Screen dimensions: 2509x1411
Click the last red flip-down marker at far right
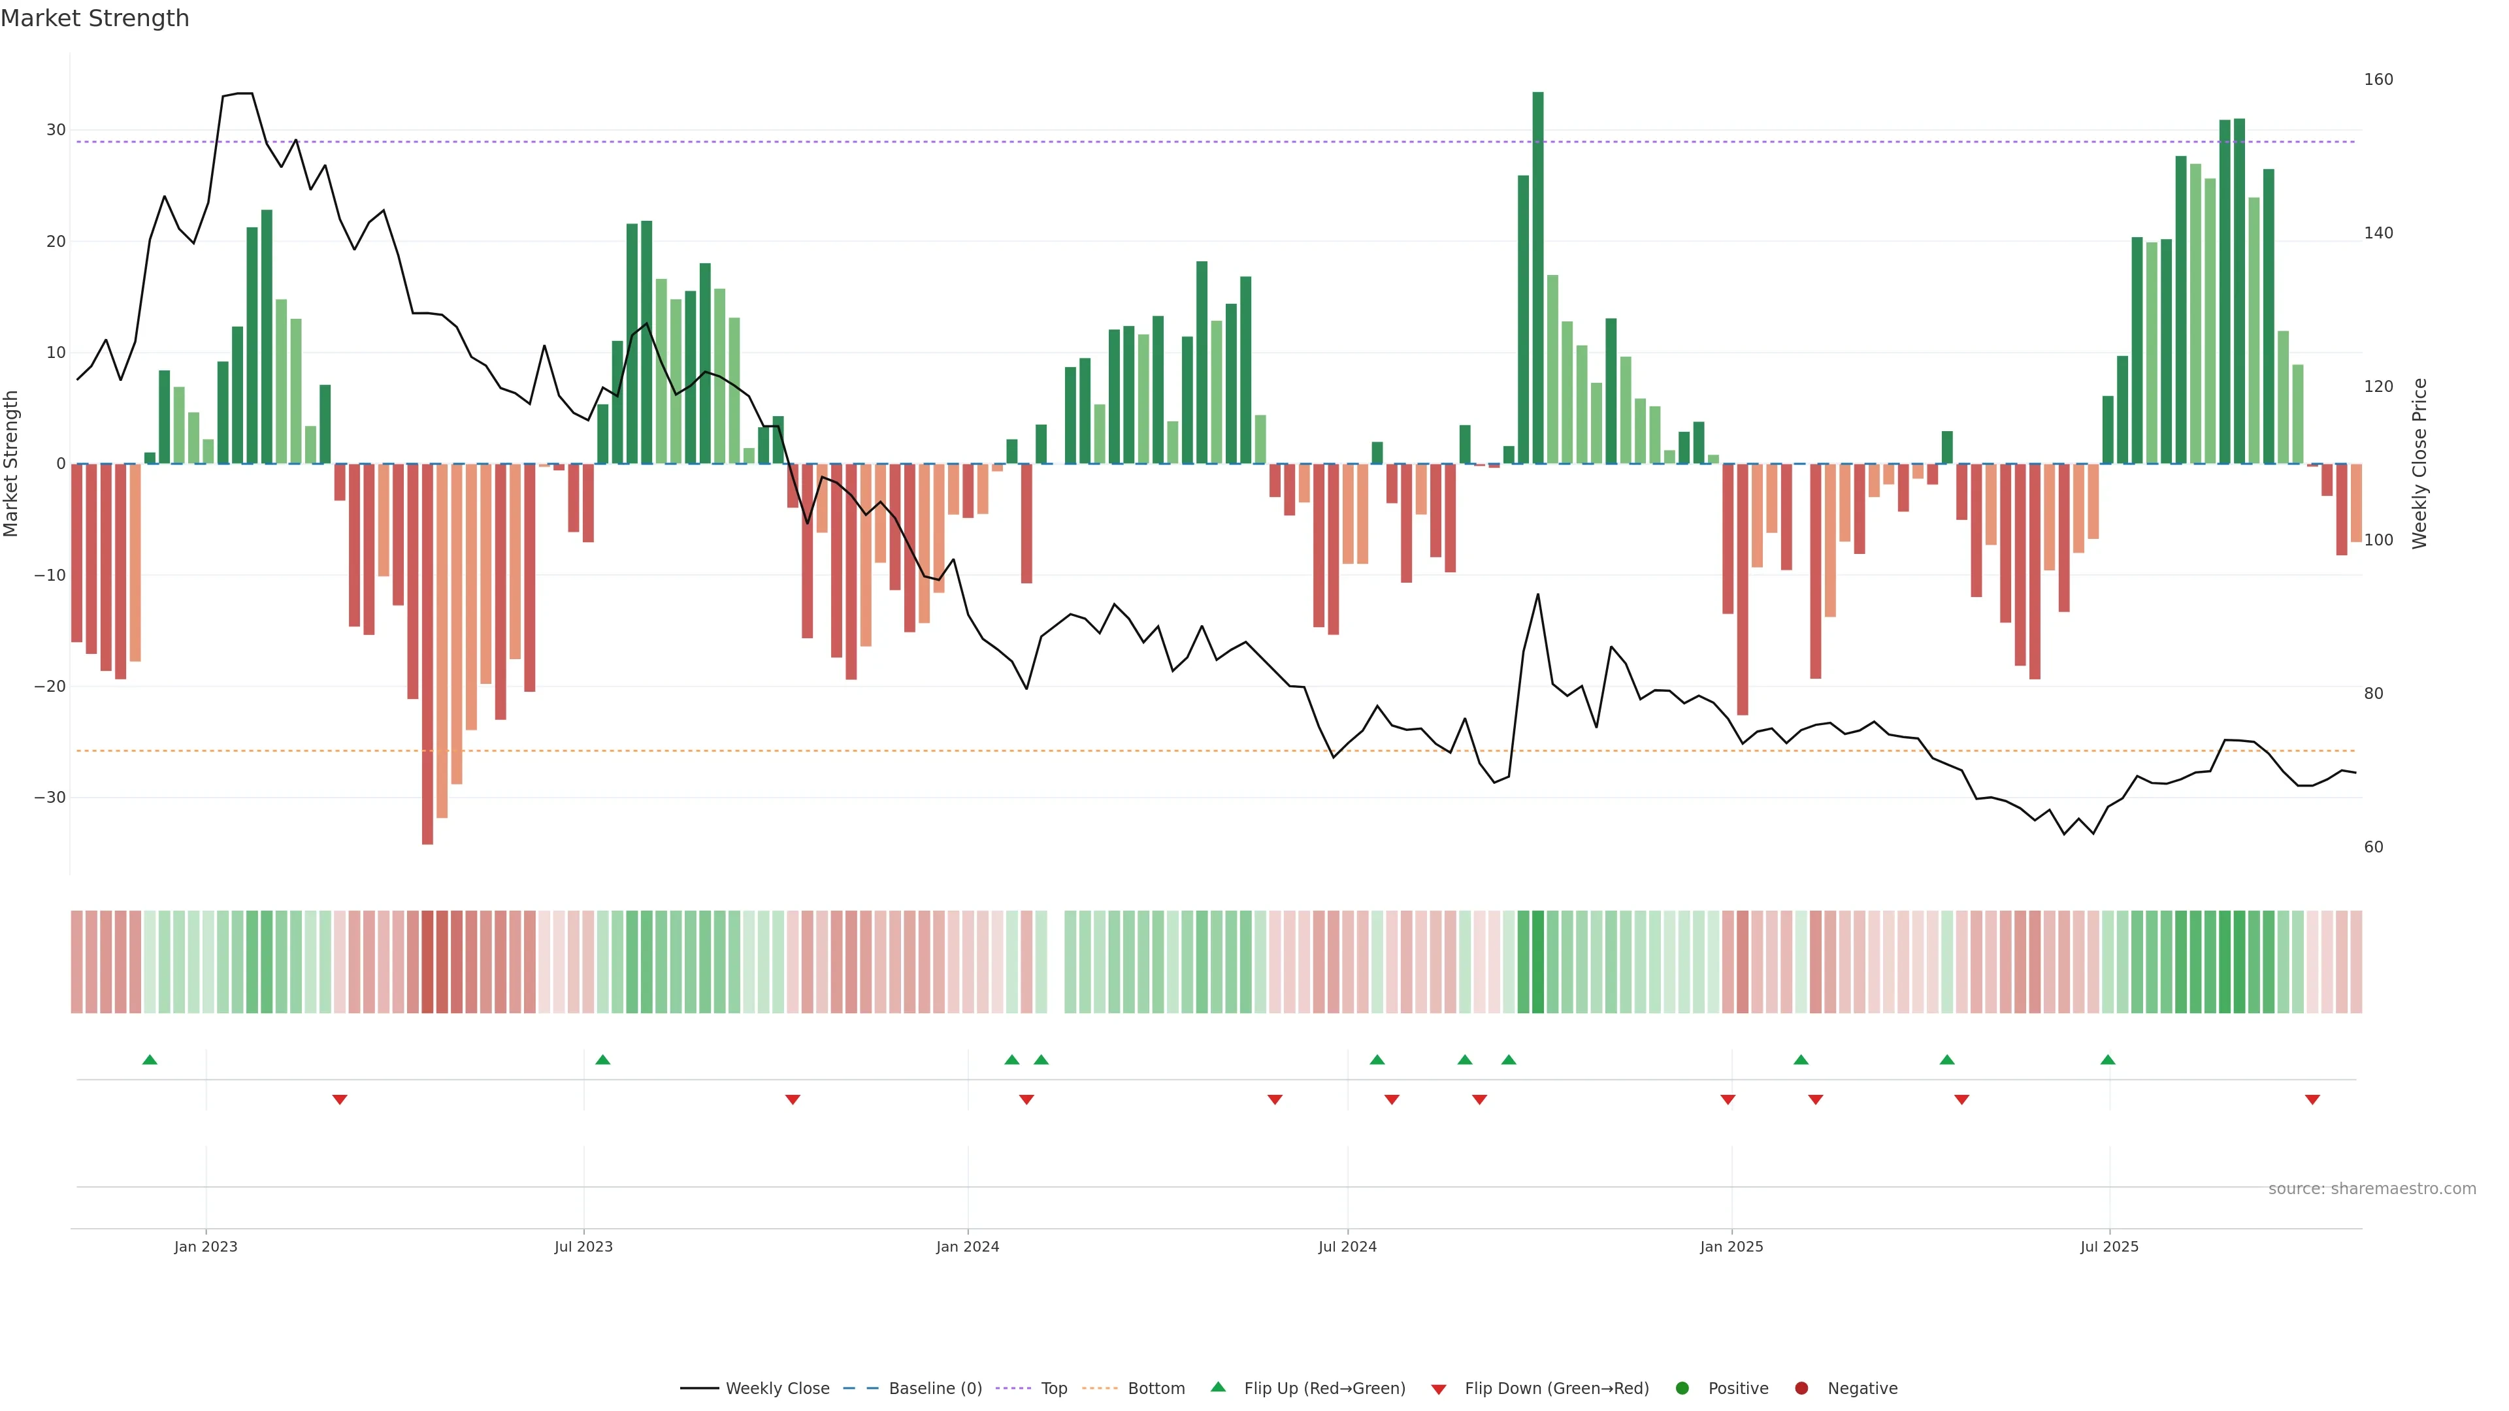(x=2312, y=1099)
